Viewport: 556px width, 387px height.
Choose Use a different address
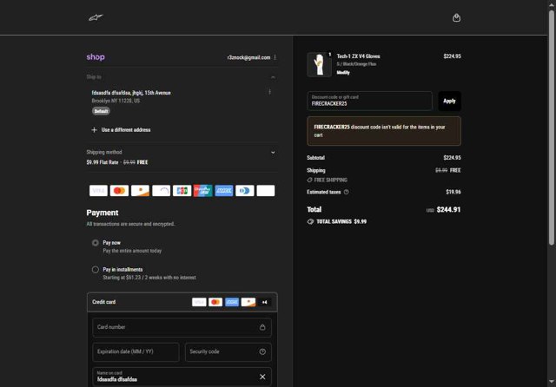pyautogui.click(x=126, y=130)
